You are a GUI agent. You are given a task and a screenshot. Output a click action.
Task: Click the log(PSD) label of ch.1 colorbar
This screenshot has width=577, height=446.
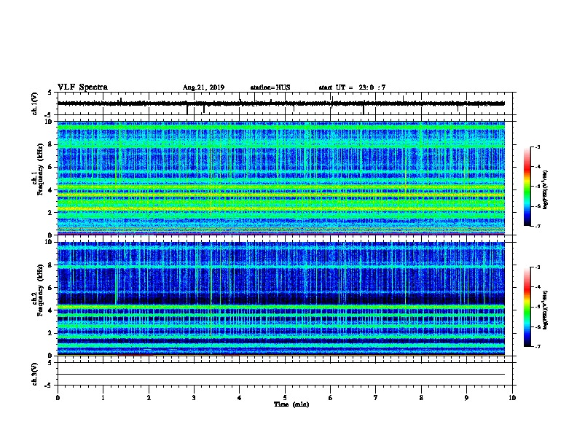(x=545, y=190)
